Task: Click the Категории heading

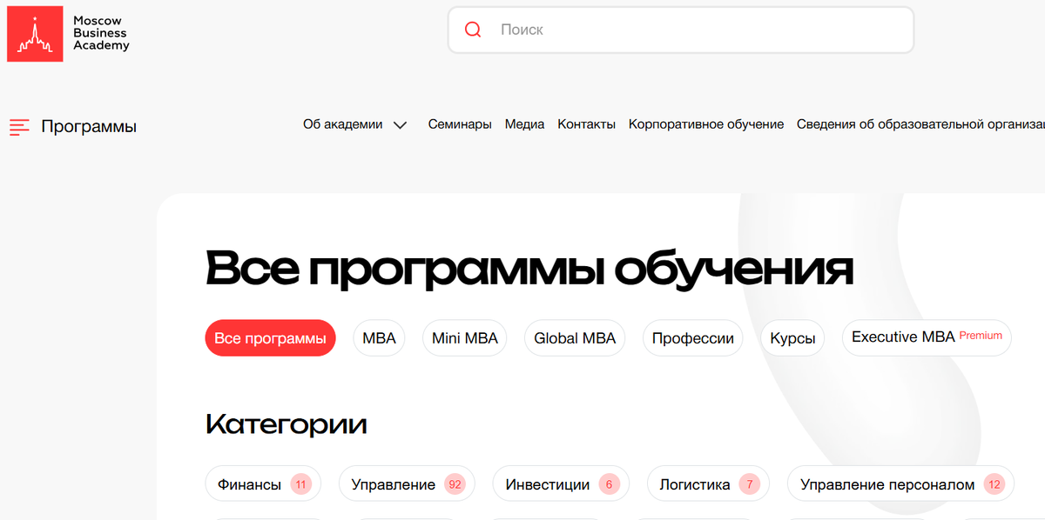Action: click(287, 424)
